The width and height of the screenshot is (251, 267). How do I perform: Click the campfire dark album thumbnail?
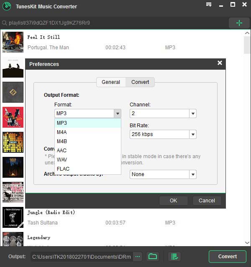click(x=13, y=167)
